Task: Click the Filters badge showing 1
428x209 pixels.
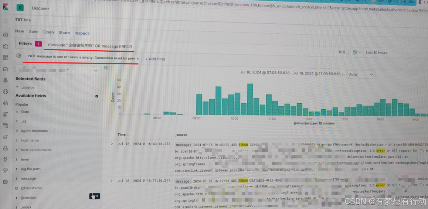Action: coord(38,44)
